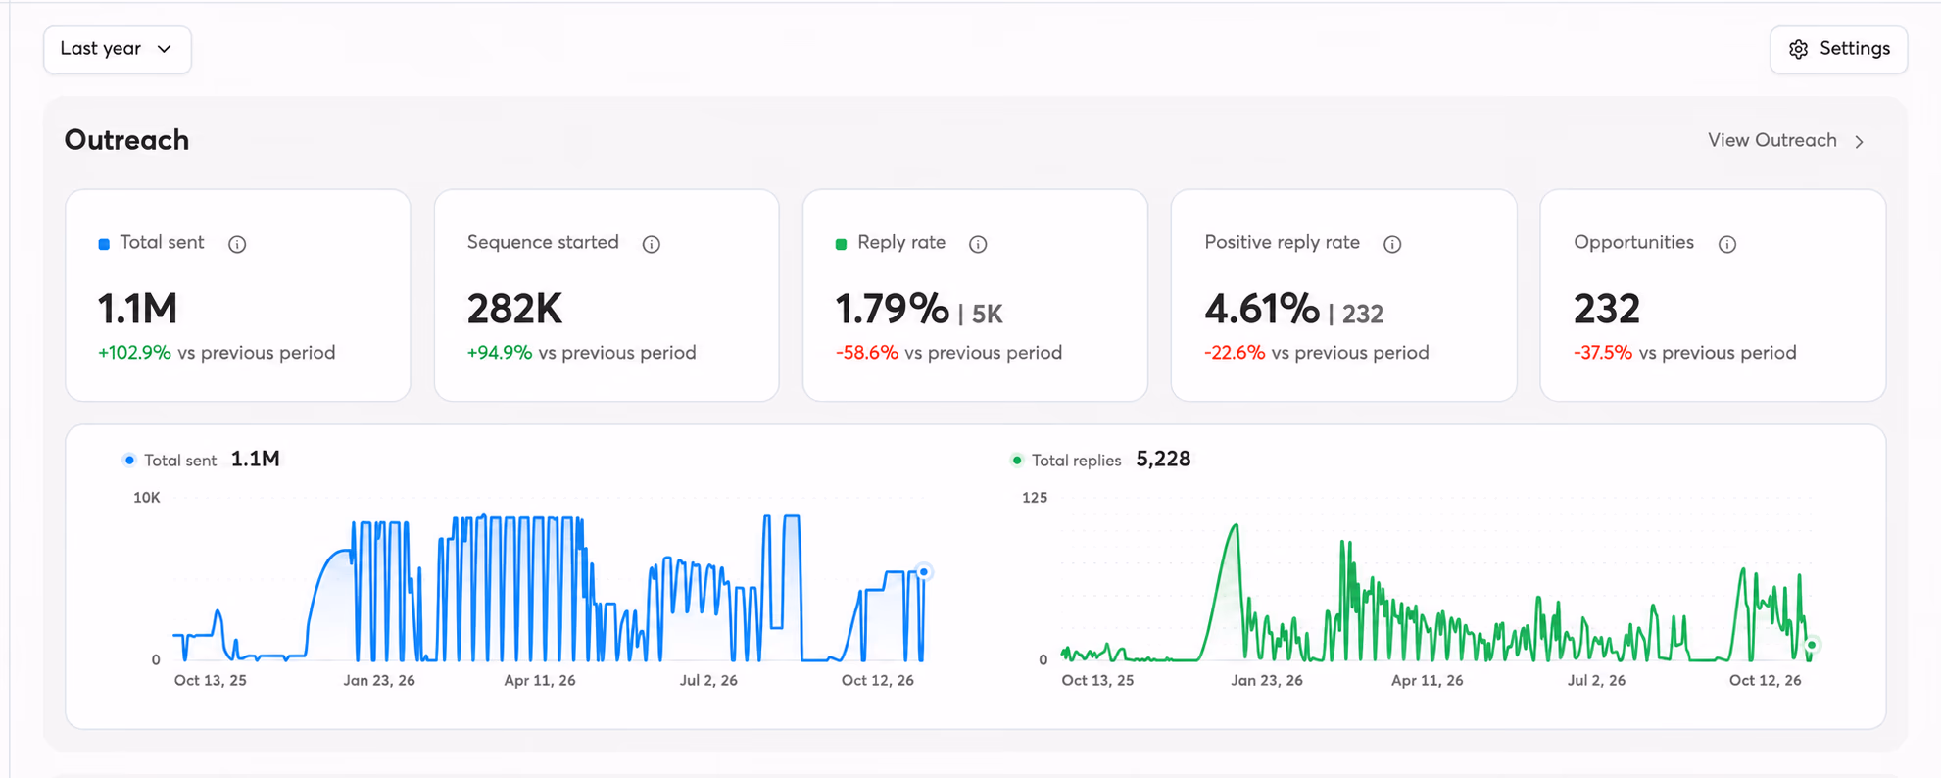
Task: Show info for Sequence started
Action: (x=652, y=244)
